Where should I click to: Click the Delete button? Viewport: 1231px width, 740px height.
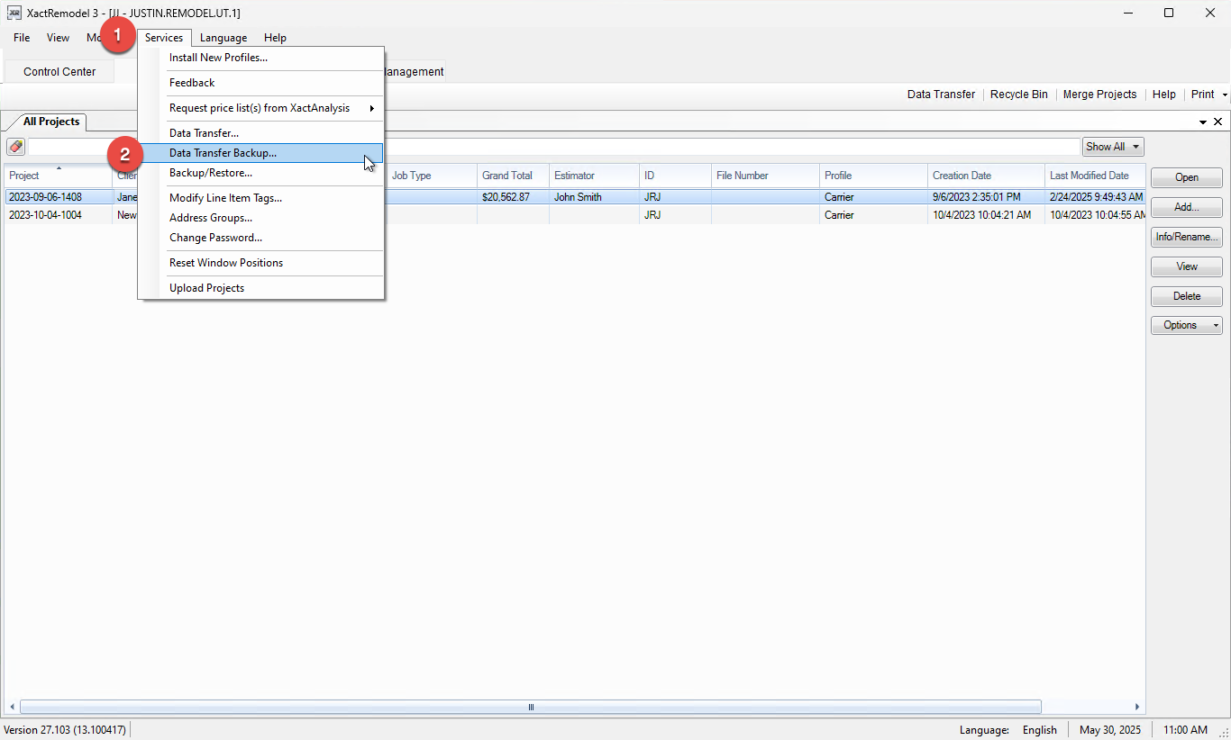pyautogui.click(x=1187, y=296)
